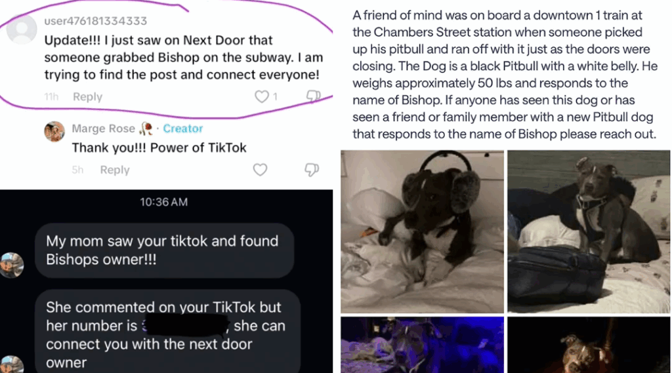Select the 'found Bishops owner!!!' message bubble
The image size is (672, 373).
pos(165,250)
